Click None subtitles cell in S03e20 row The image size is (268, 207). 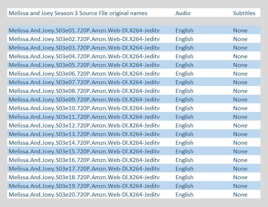(x=240, y=195)
